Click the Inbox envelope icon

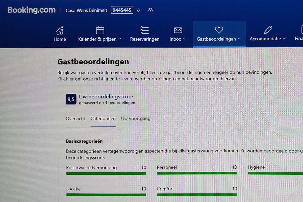pyautogui.click(x=178, y=30)
